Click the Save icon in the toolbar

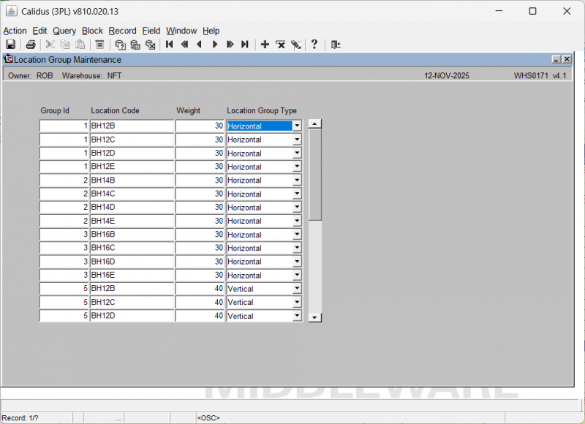pos(10,45)
